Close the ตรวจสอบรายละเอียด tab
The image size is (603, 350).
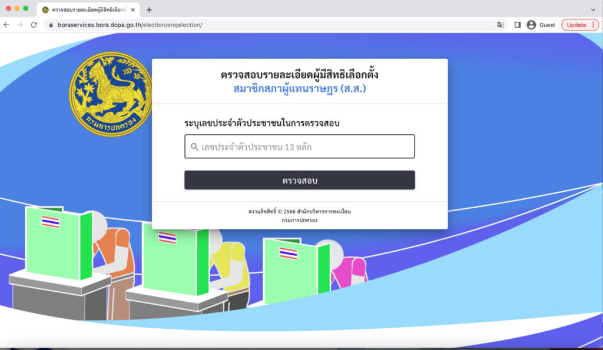tap(133, 9)
